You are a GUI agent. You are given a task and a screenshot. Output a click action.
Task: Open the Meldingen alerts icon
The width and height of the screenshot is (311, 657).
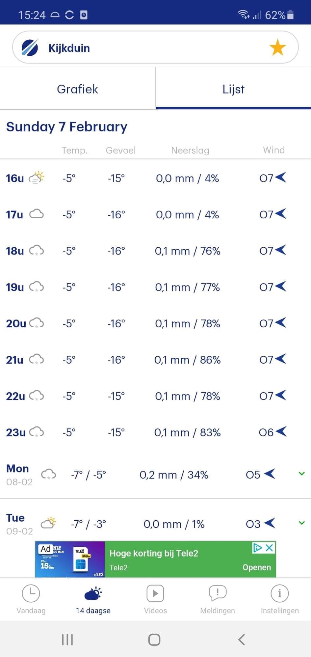(218, 593)
